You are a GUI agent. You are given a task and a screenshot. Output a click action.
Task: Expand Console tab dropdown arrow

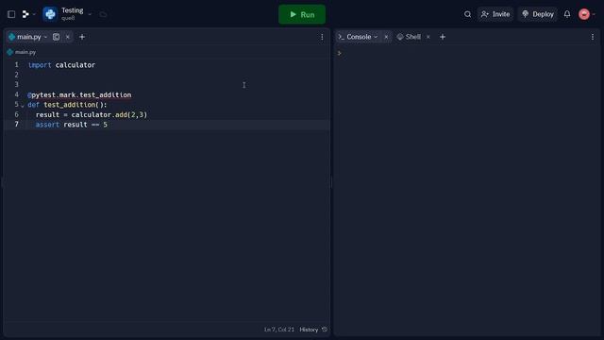[x=376, y=37]
